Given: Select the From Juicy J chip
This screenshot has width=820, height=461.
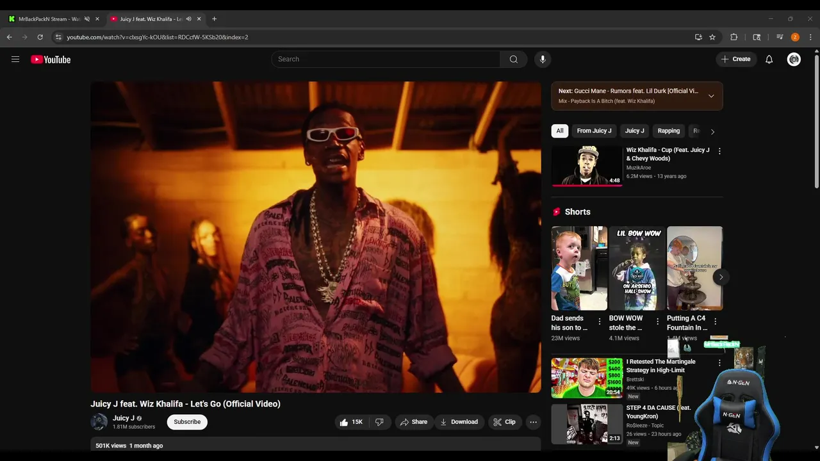Looking at the screenshot, I should (594, 131).
